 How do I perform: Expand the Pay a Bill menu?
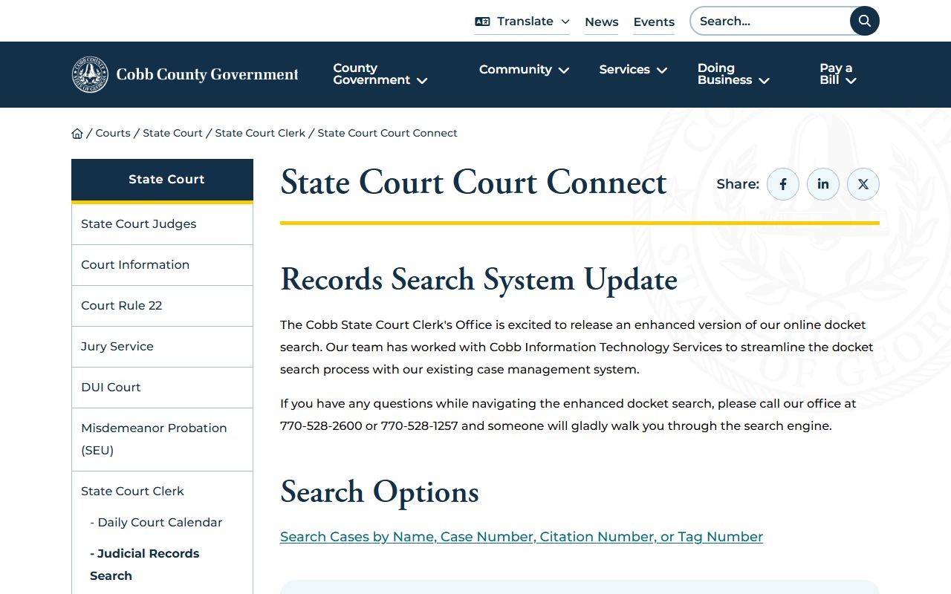pos(838,74)
